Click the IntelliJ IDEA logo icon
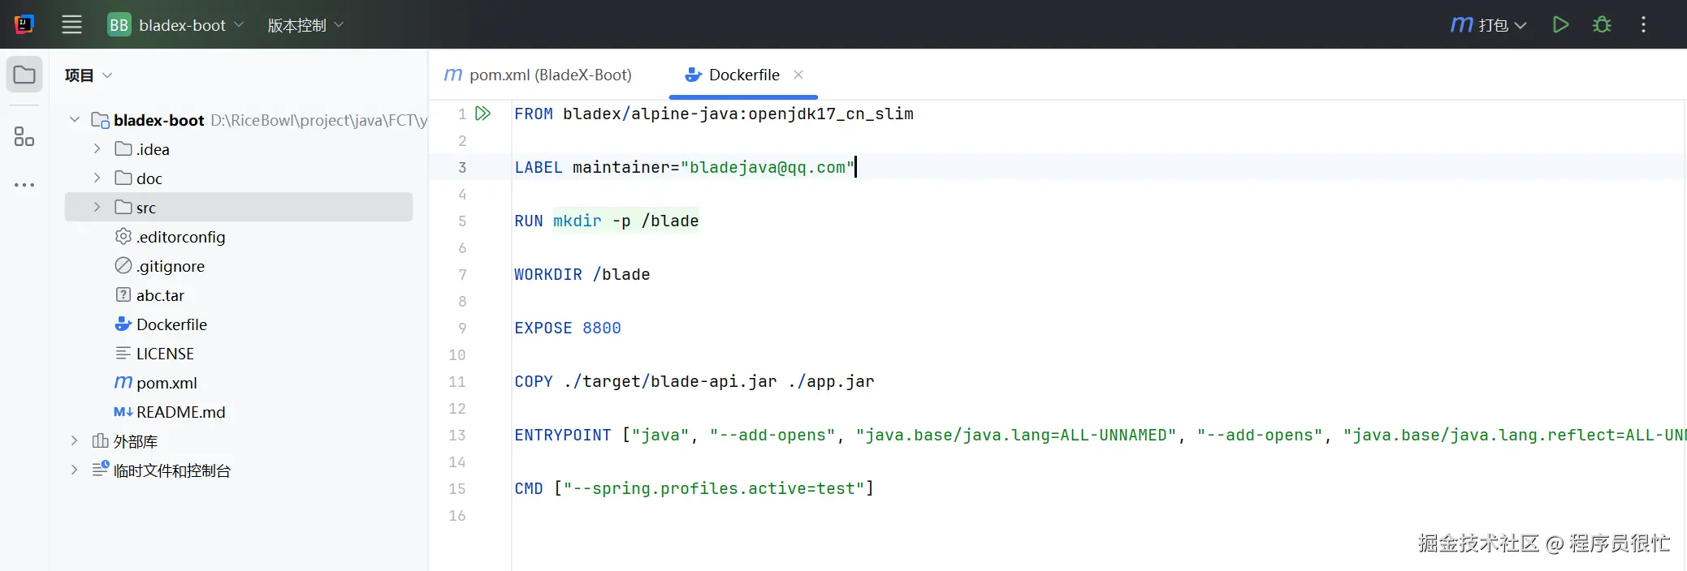The height and width of the screenshot is (571, 1687). (24, 24)
